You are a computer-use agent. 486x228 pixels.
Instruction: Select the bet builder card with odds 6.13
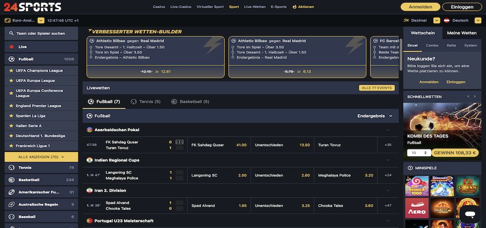coord(297,57)
